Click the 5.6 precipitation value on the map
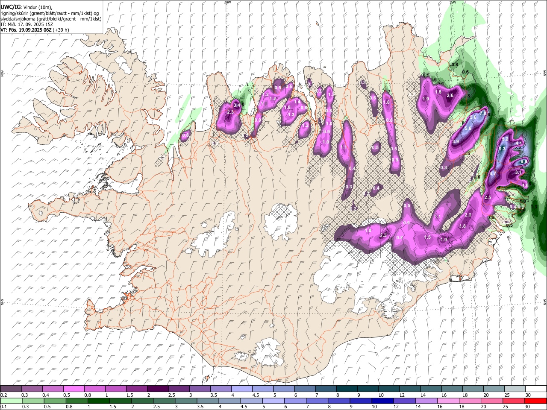547x410 pixels. 468,128
